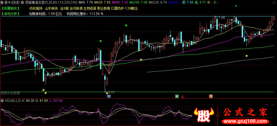The height and width of the screenshot is (126, 277).
Task: Open the 顶底精准买卖 indicator dropdown arrow
Action: pos(22,3)
